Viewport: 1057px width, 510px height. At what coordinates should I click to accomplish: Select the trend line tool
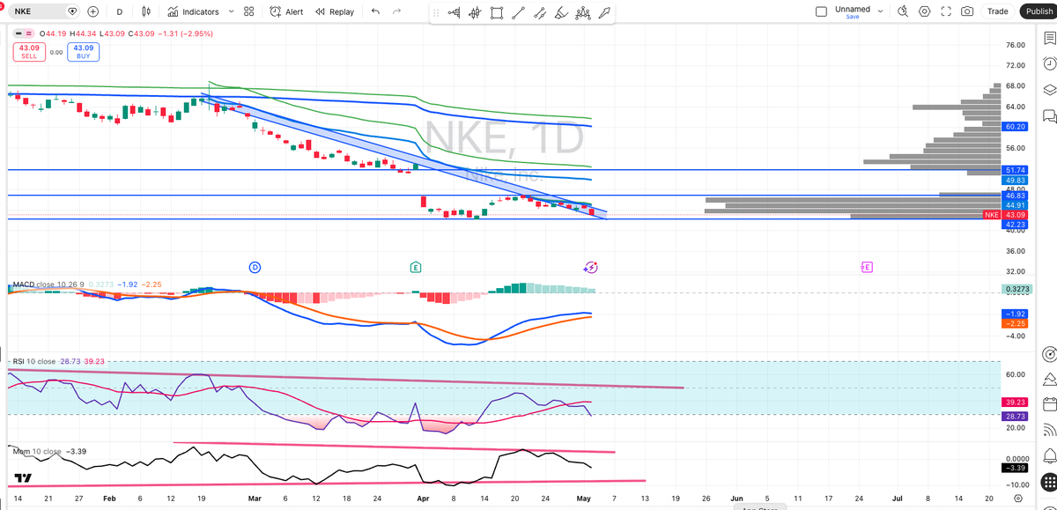click(x=518, y=13)
